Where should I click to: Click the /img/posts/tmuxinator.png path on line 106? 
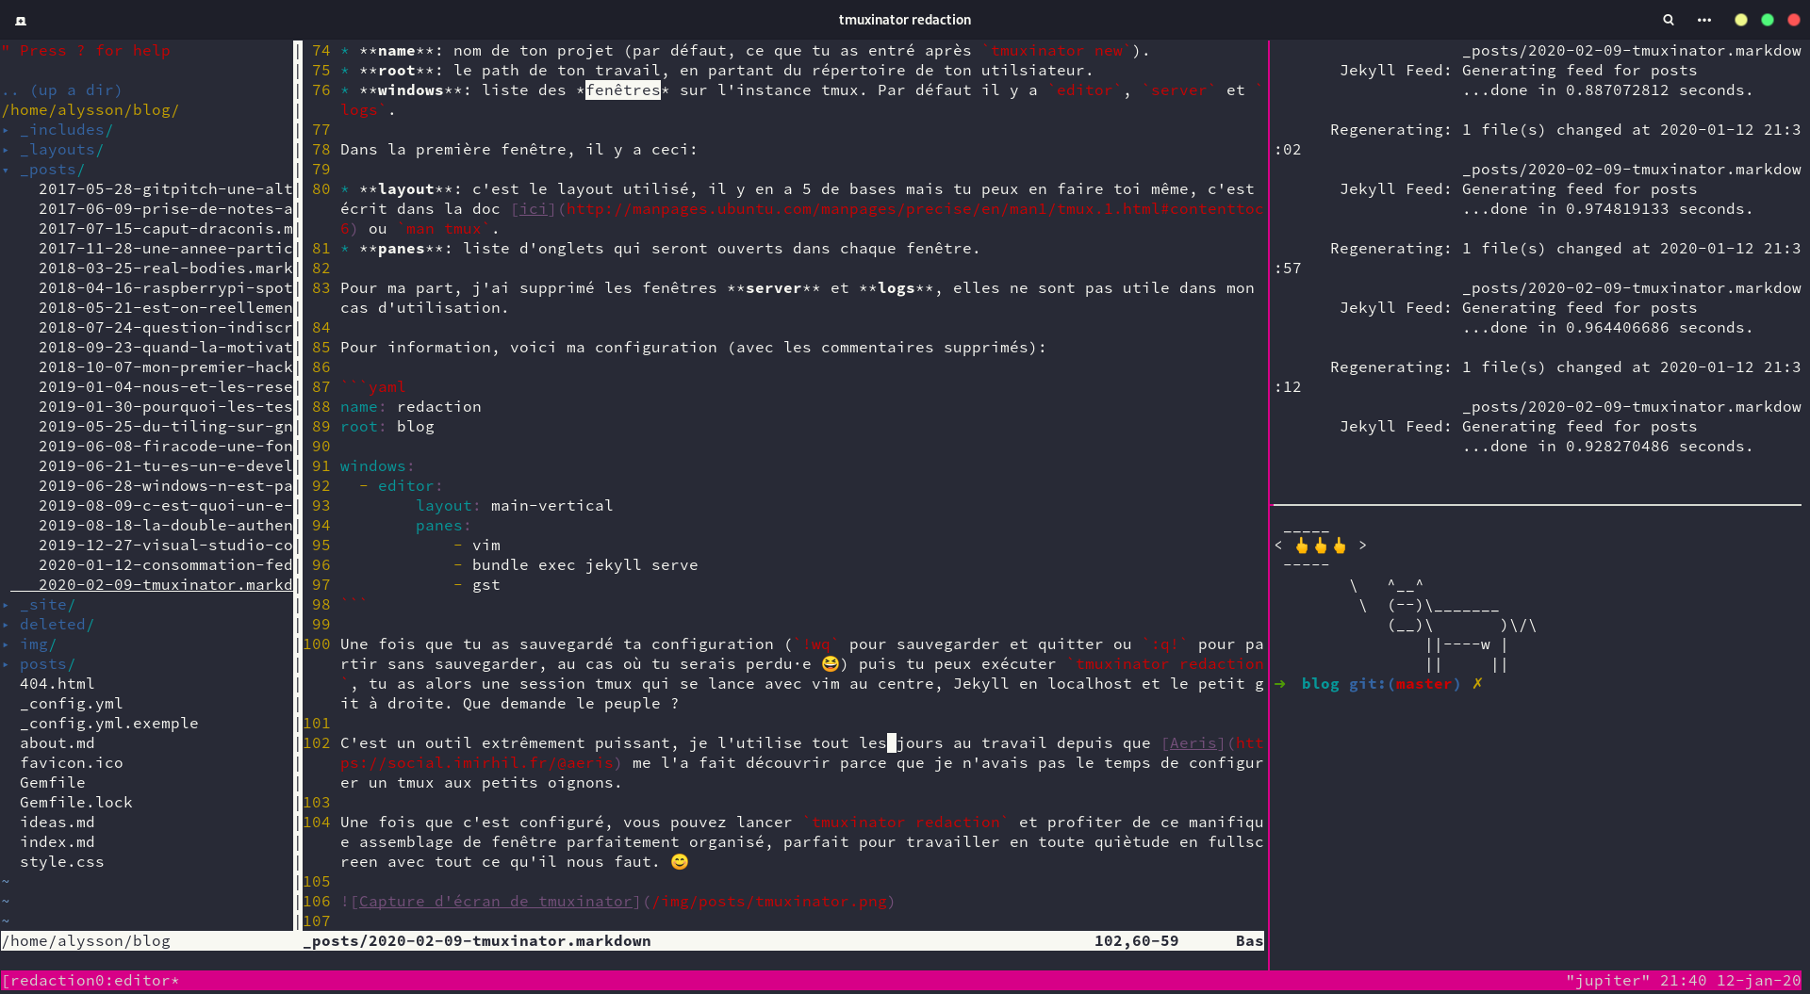click(x=768, y=902)
